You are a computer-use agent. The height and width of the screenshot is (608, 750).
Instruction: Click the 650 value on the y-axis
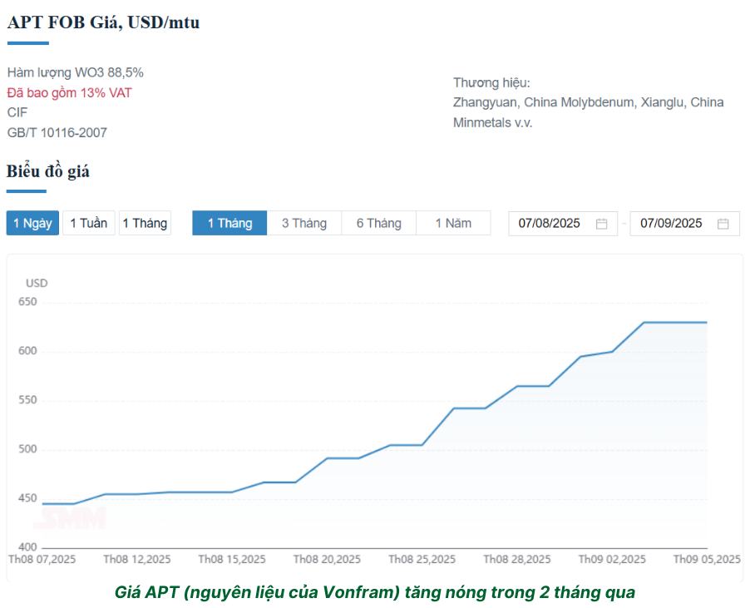(x=27, y=302)
